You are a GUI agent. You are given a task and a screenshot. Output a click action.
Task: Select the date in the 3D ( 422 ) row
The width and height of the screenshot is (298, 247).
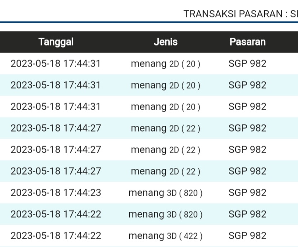coord(56,236)
